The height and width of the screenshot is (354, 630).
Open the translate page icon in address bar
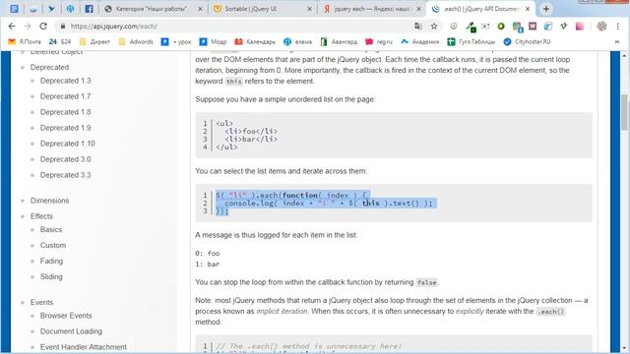point(417,27)
